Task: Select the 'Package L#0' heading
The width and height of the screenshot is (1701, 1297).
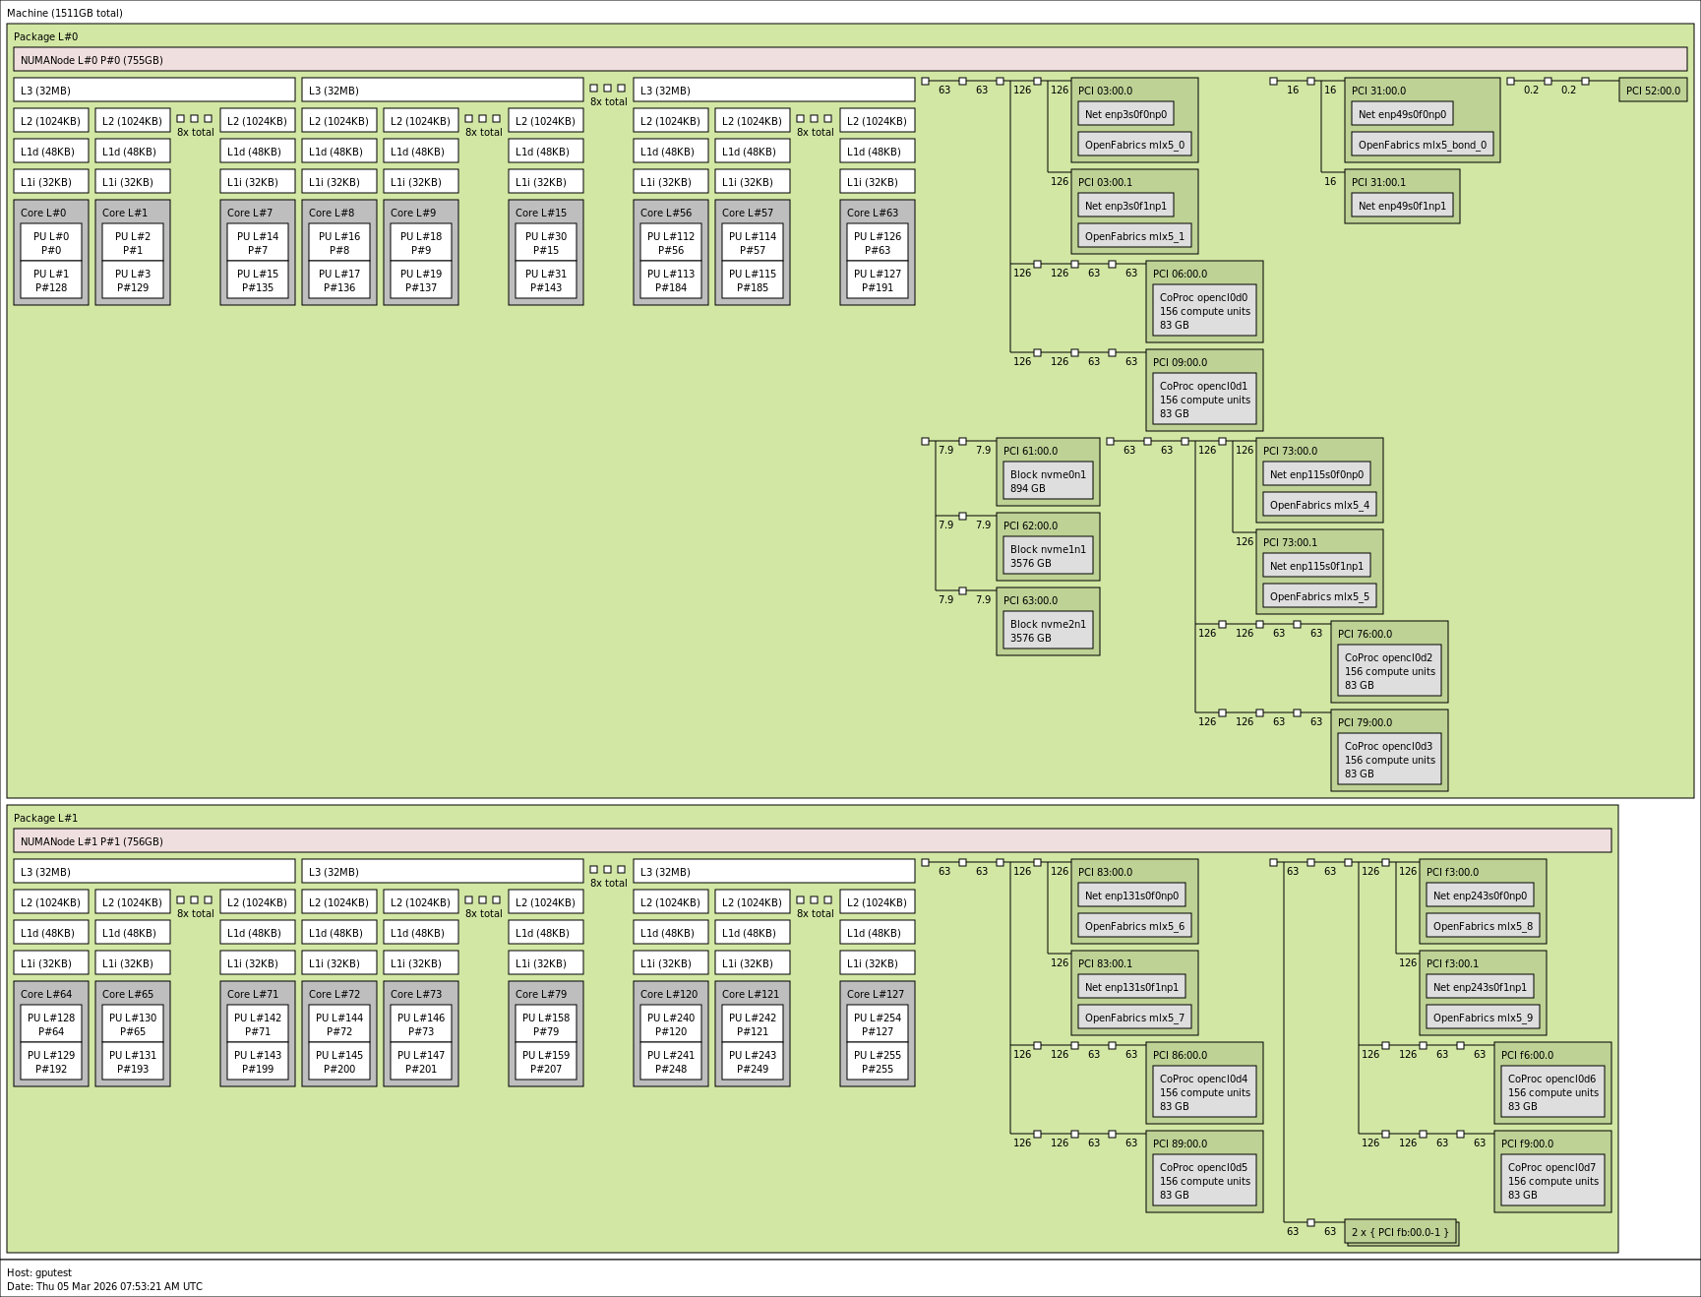Action: (45, 37)
